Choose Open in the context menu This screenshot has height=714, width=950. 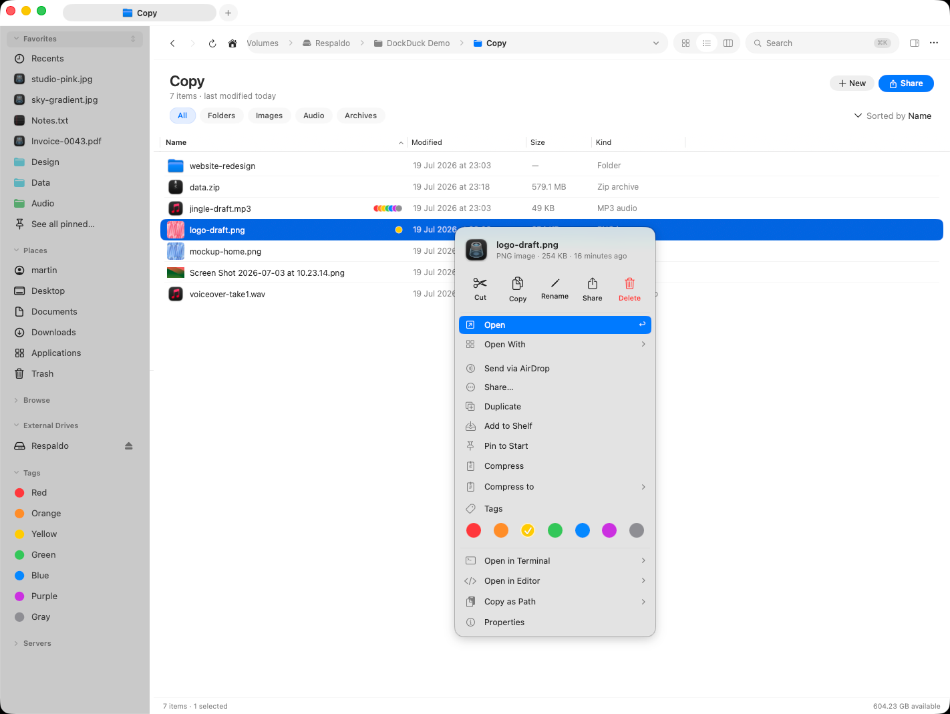pyautogui.click(x=555, y=325)
